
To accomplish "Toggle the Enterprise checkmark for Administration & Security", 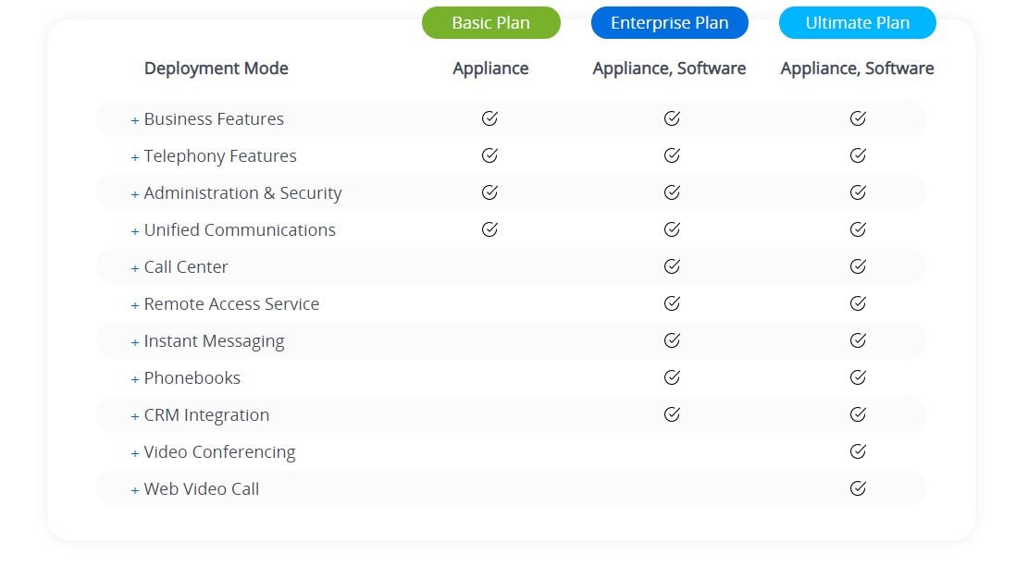I will coord(672,192).
